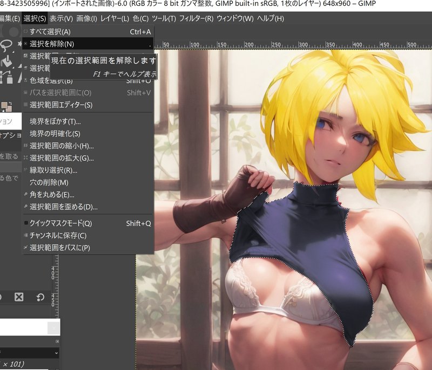
Task: Select the Free Select lasso tool
Action: click(x=6, y=45)
